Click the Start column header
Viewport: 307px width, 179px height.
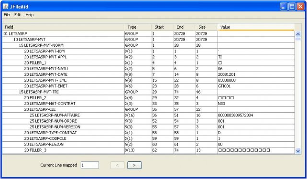pyautogui.click(x=163, y=27)
